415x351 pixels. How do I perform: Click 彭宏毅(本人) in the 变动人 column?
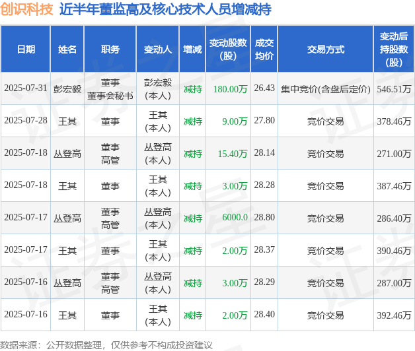[158, 89]
